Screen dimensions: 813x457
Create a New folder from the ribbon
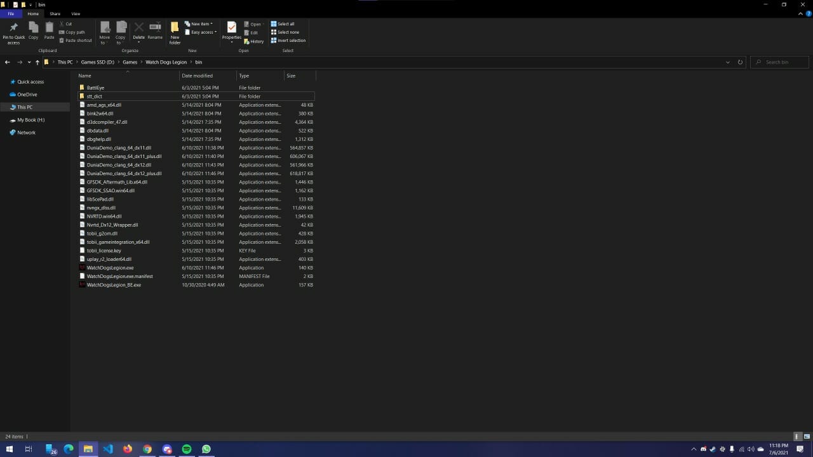pyautogui.click(x=175, y=32)
